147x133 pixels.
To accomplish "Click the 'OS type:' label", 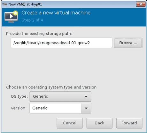I will [19, 96].
